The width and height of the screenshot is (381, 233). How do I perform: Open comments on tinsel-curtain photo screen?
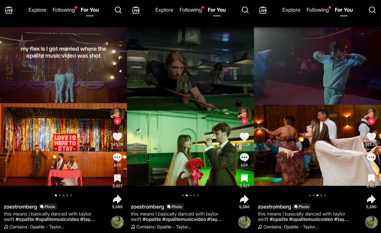click(117, 158)
